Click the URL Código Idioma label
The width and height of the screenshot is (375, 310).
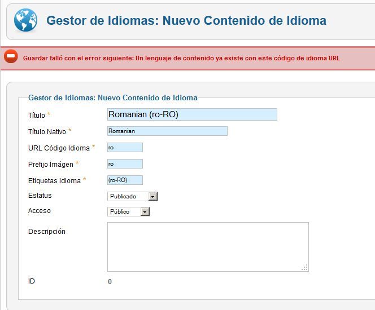pos(59,148)
